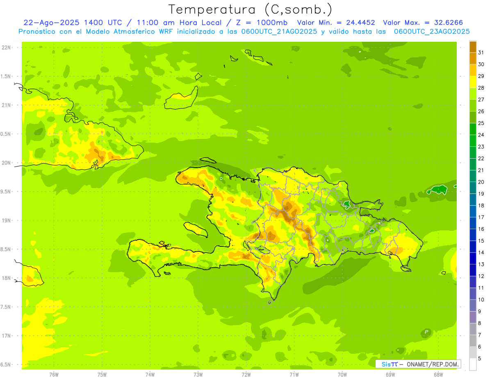Click the 'ONAMET/REP.DOM.' credit label
Screen dimensions: 492x380
click(432, 364)
